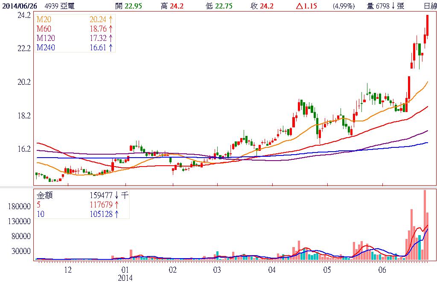Click the 金額 turnover label in volume panel

[44, 196]
